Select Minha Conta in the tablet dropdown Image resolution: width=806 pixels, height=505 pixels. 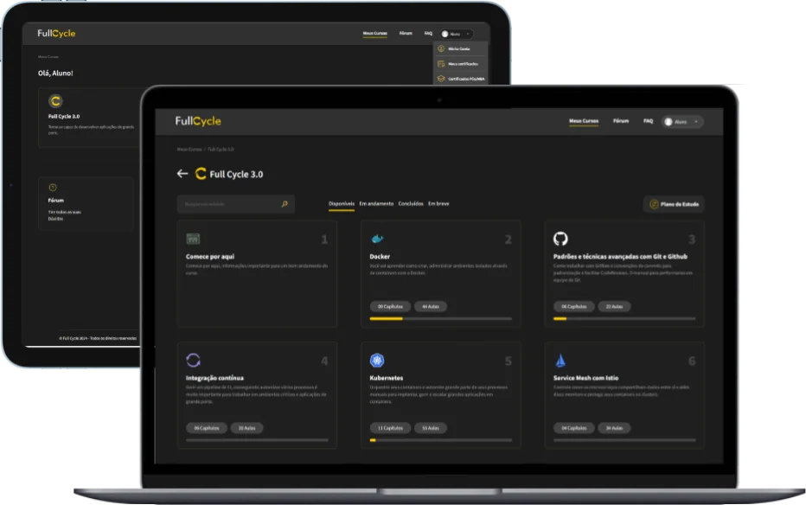click(x=459, y=48)
